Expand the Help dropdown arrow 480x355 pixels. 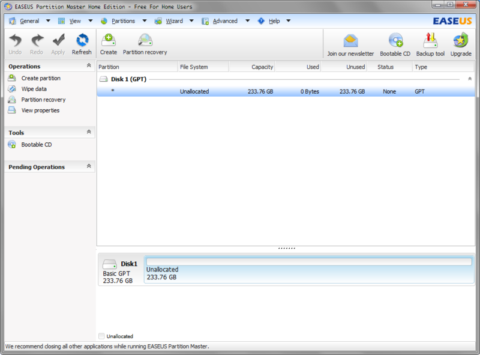tap(289, 21)
